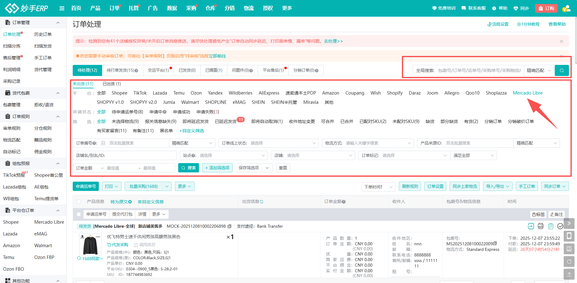Click the teal arrow-into-box icon on the order row
The image size is (577, 283).
531,226
